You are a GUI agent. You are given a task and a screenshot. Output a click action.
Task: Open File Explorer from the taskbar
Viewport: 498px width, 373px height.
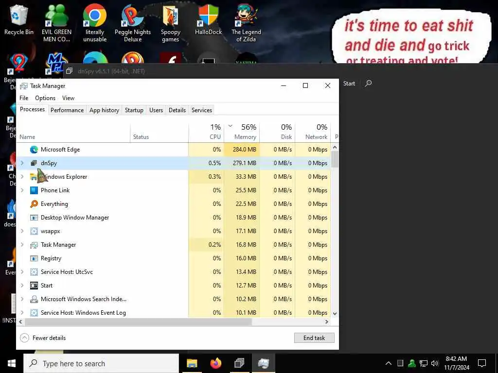click(192, 363)
